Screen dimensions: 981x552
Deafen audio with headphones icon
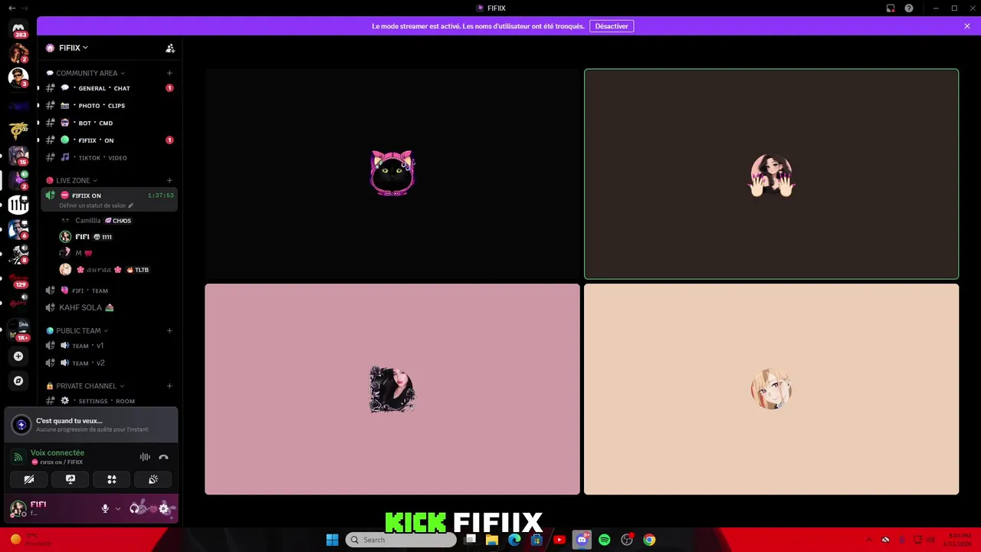tap(135, 508)
